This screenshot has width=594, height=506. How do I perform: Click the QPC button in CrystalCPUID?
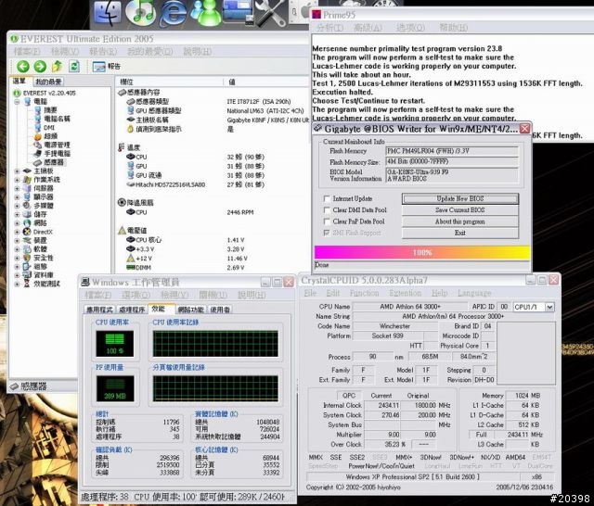click(349, 395)
